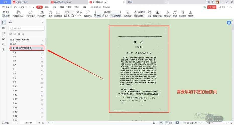This screenshot has width=234, height=125.
Task: Go to previous page with toolbar left chevron
Action: click(x=95, y=12)
